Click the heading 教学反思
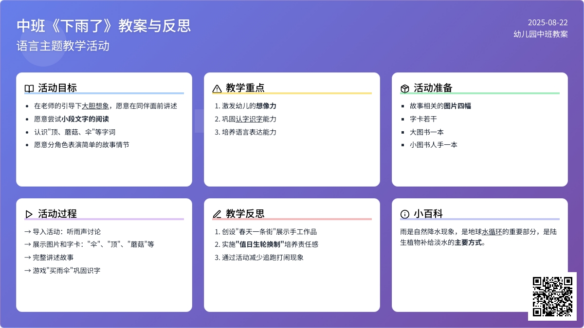The height and width of the screenshot is (328, 584). 245,214
